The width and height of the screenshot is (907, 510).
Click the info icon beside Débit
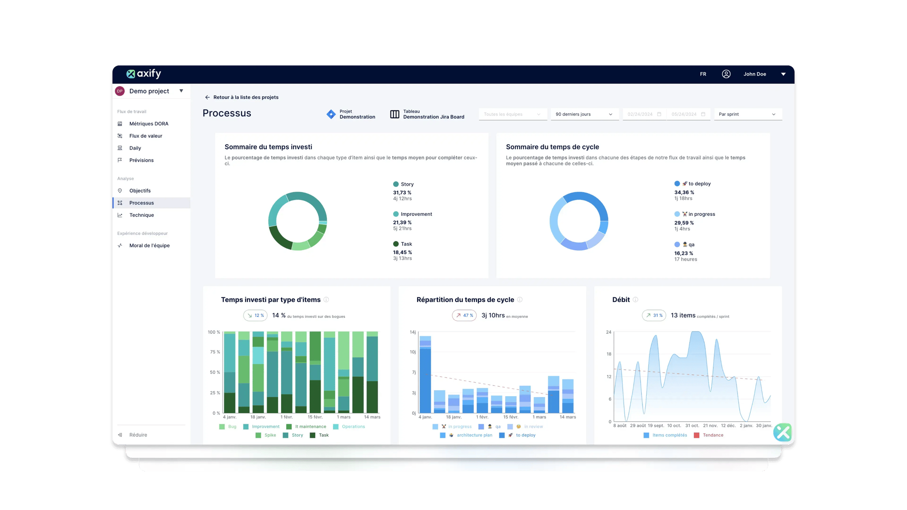coord(635,300)
